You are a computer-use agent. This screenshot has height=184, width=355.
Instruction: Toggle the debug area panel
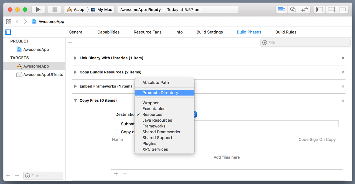click(331, 9)
